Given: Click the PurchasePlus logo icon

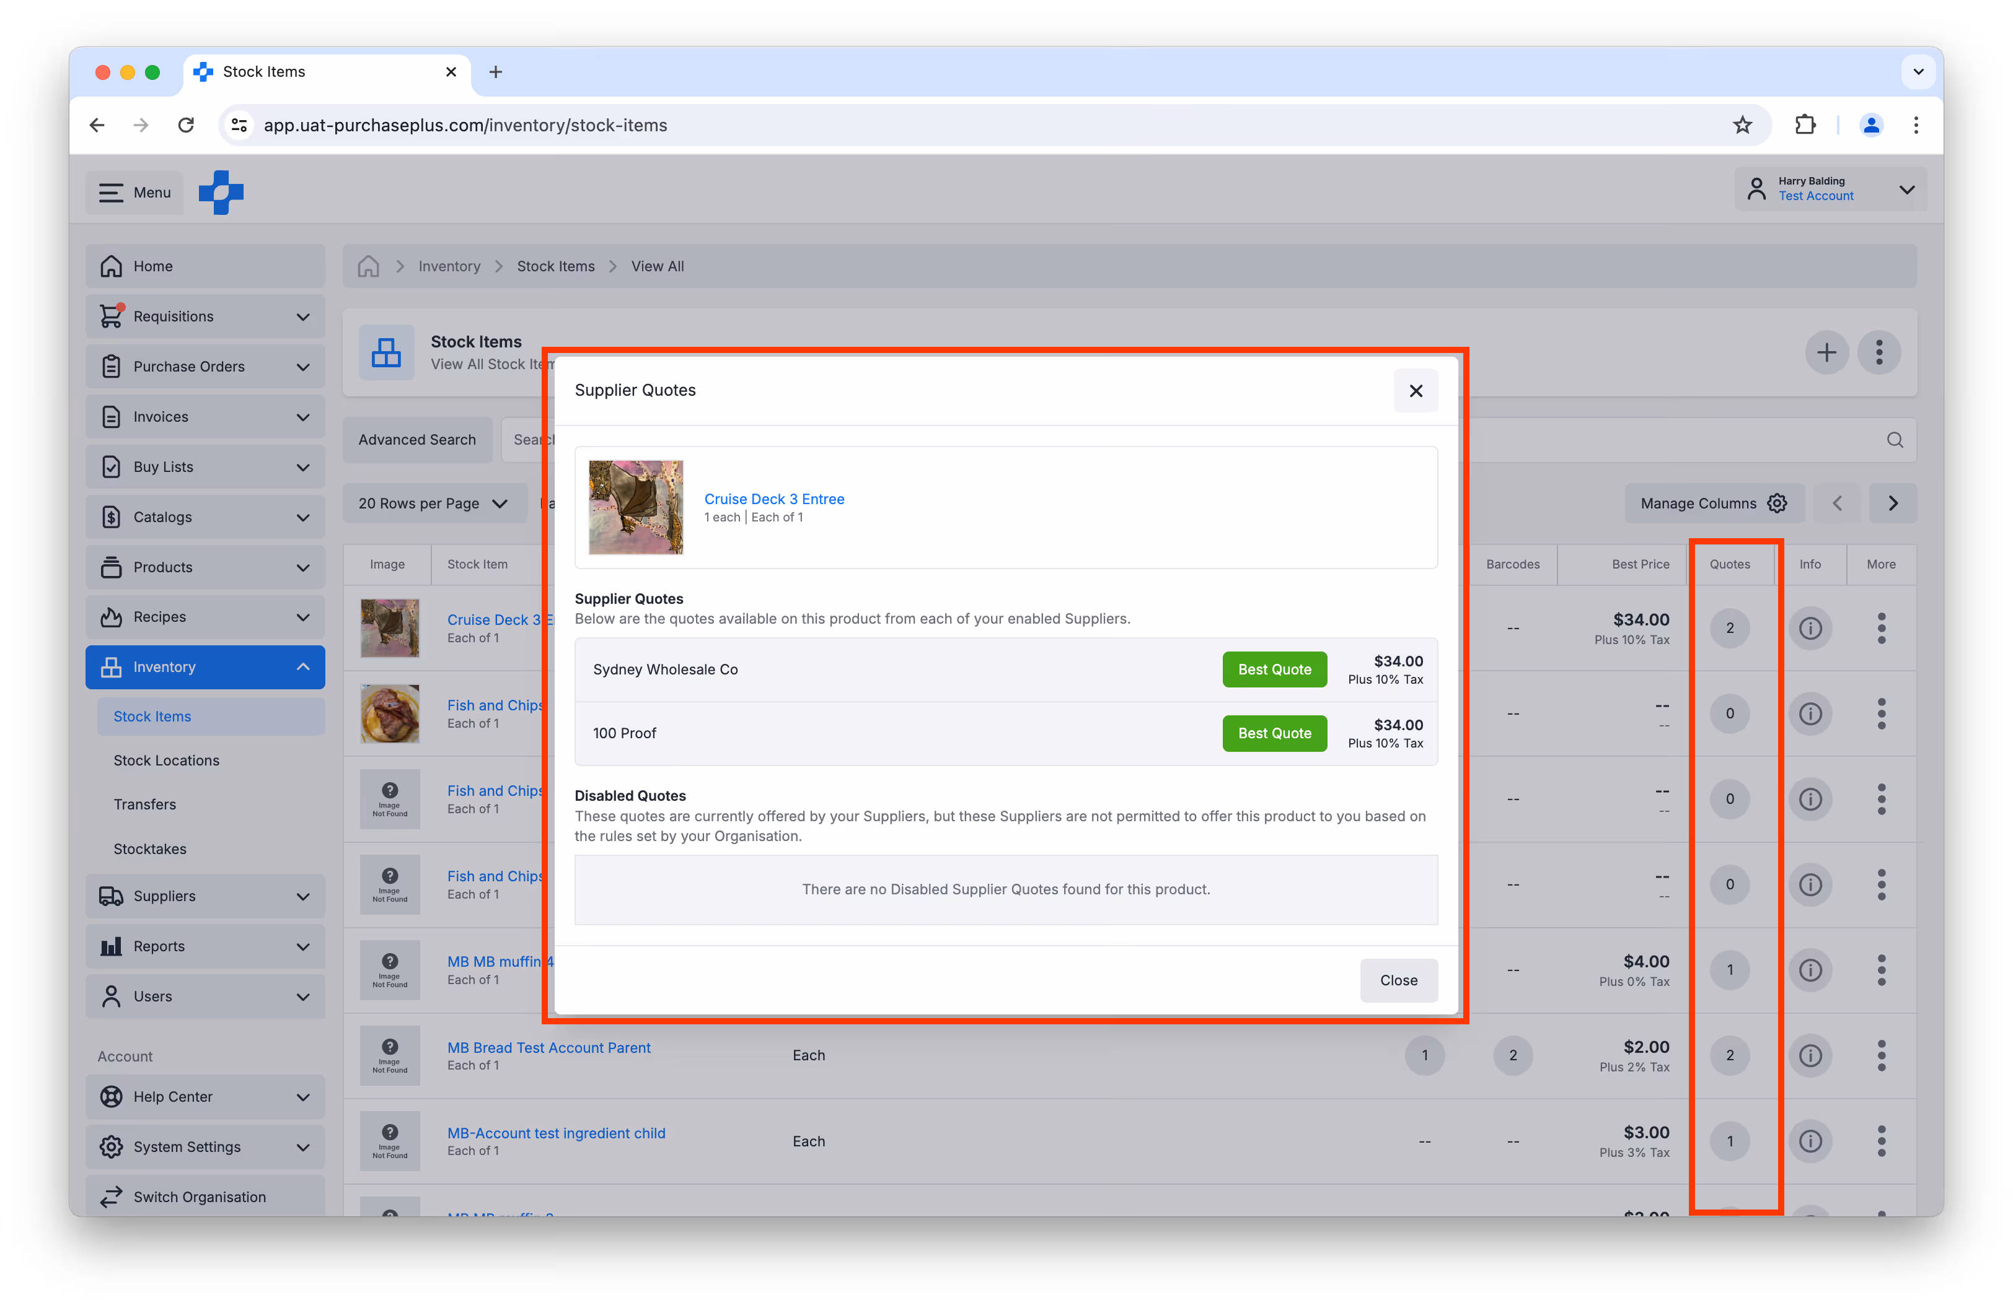Looking at the screenshot, I should click(x=221, y=193).
